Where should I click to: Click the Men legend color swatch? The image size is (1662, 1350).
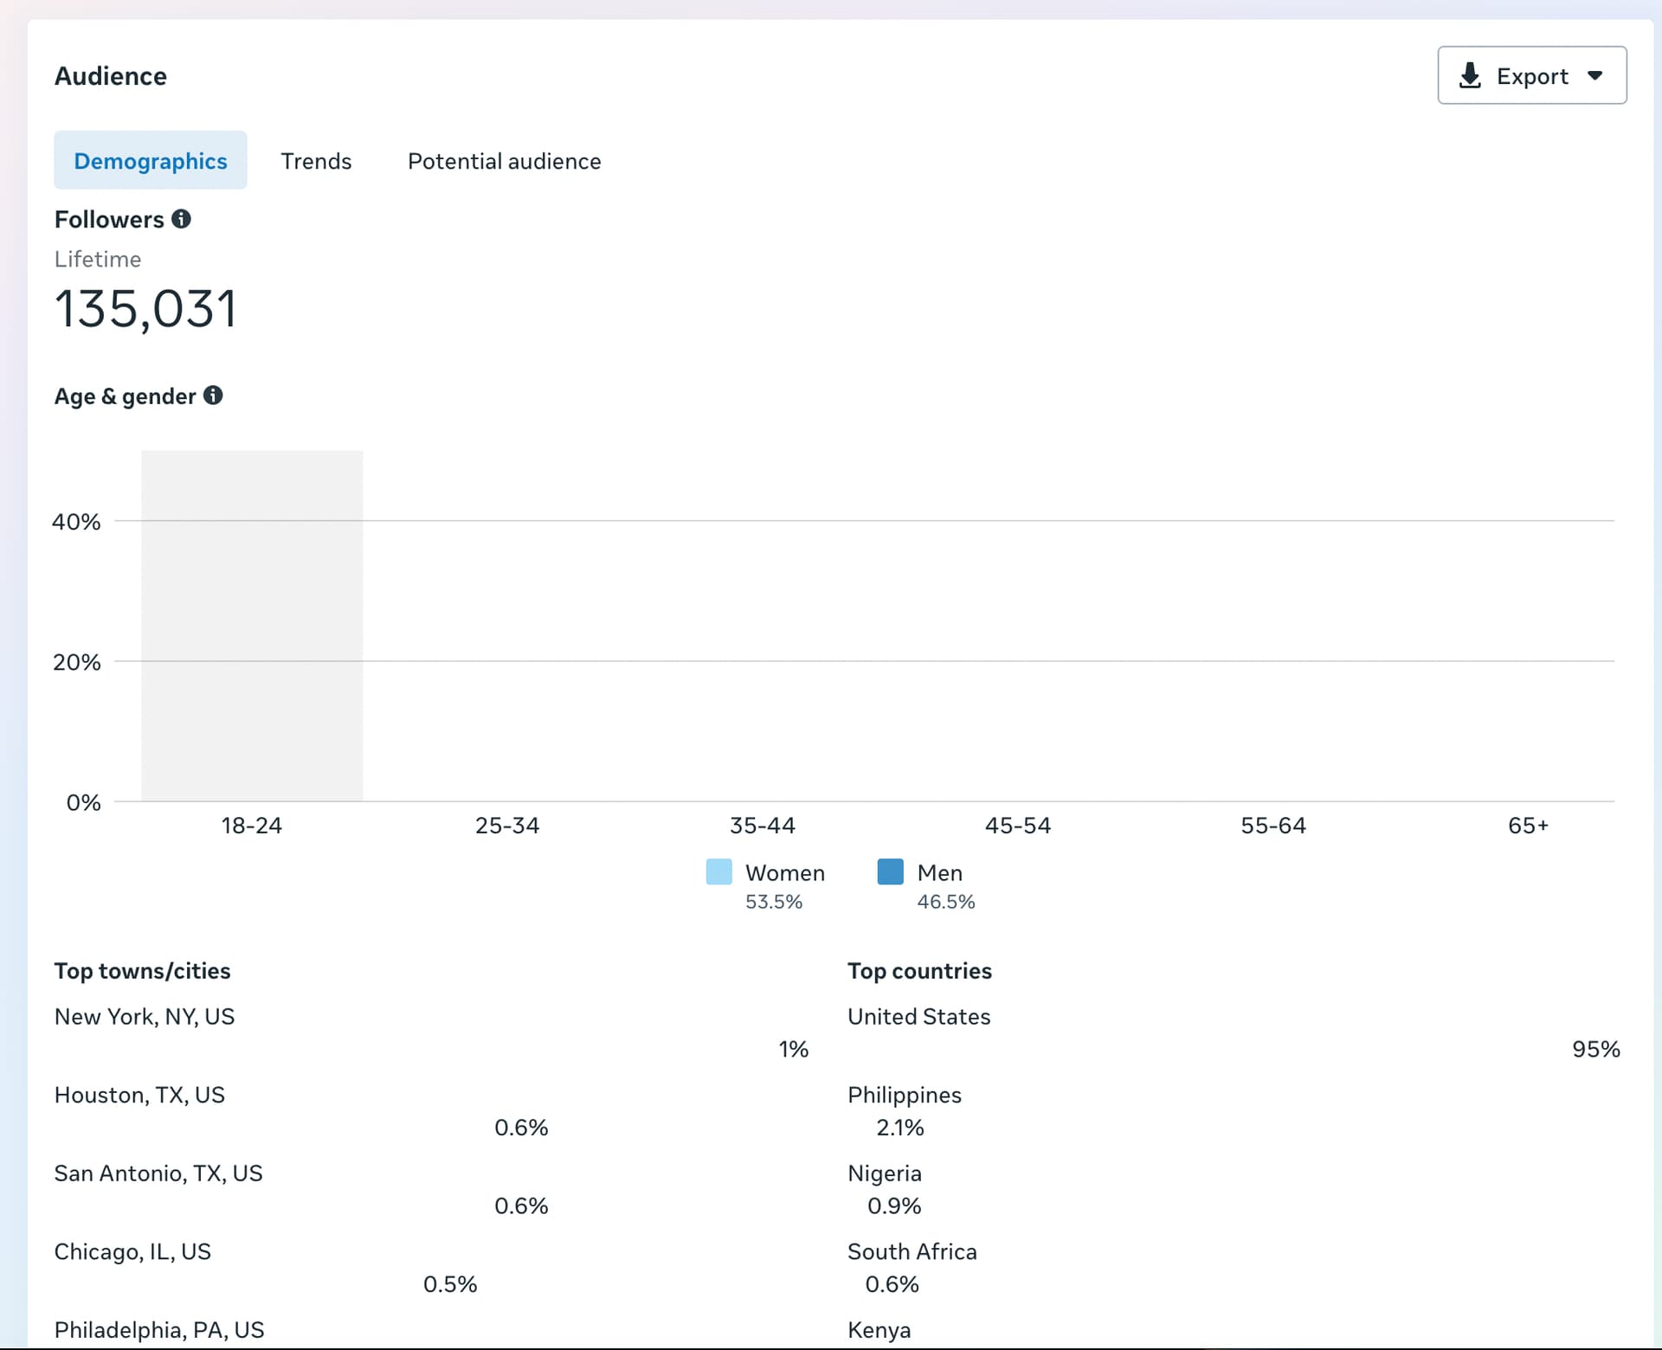[890, 871]
